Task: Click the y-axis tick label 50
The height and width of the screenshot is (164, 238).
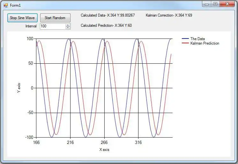Action: pyautogui.click(x=31, y=63)
